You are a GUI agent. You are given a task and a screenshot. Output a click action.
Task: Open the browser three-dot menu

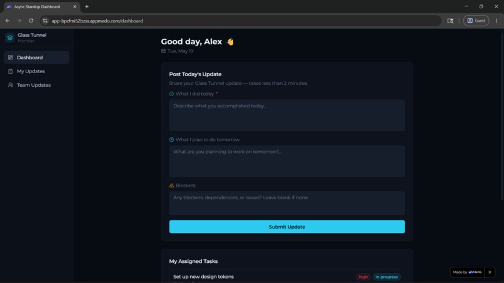coord(496,21)
